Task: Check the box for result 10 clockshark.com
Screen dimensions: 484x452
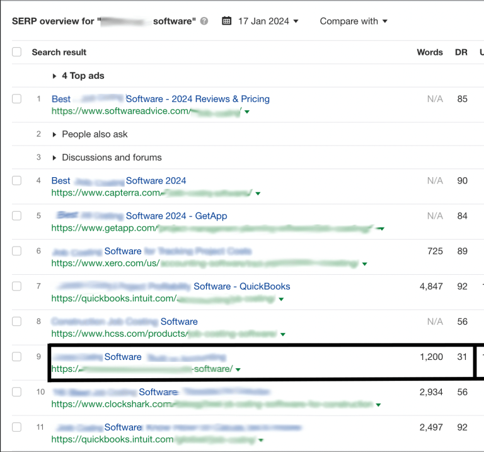Action: tap(16, 391)
